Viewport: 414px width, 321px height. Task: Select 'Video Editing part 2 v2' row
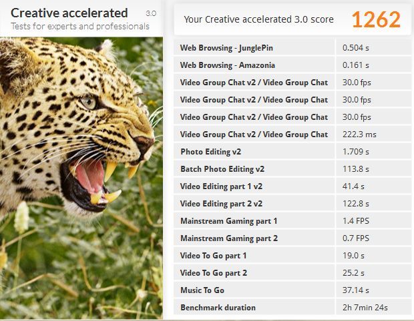pyautogui.click(x=292, y=204)
